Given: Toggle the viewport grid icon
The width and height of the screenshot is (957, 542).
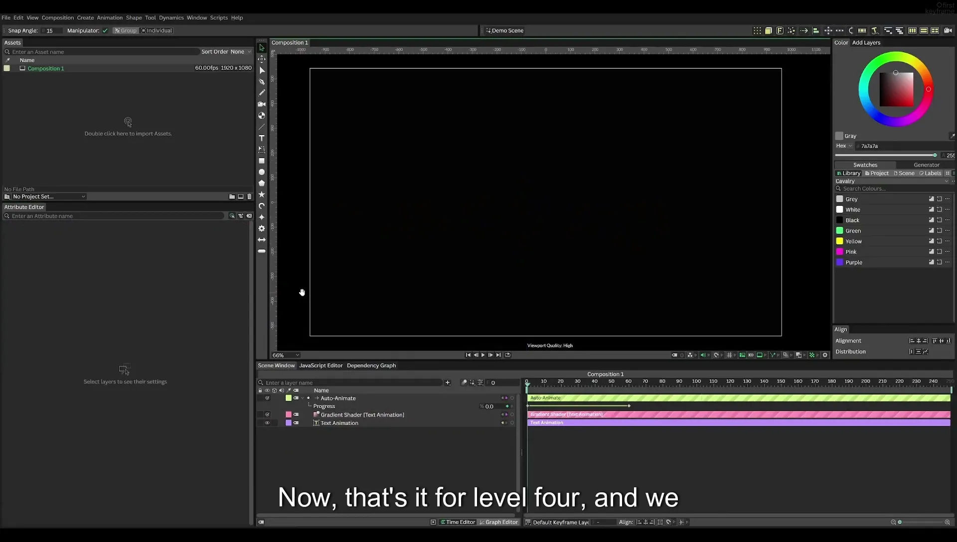Looking at the screenshot, I should [x=729, y=355].
